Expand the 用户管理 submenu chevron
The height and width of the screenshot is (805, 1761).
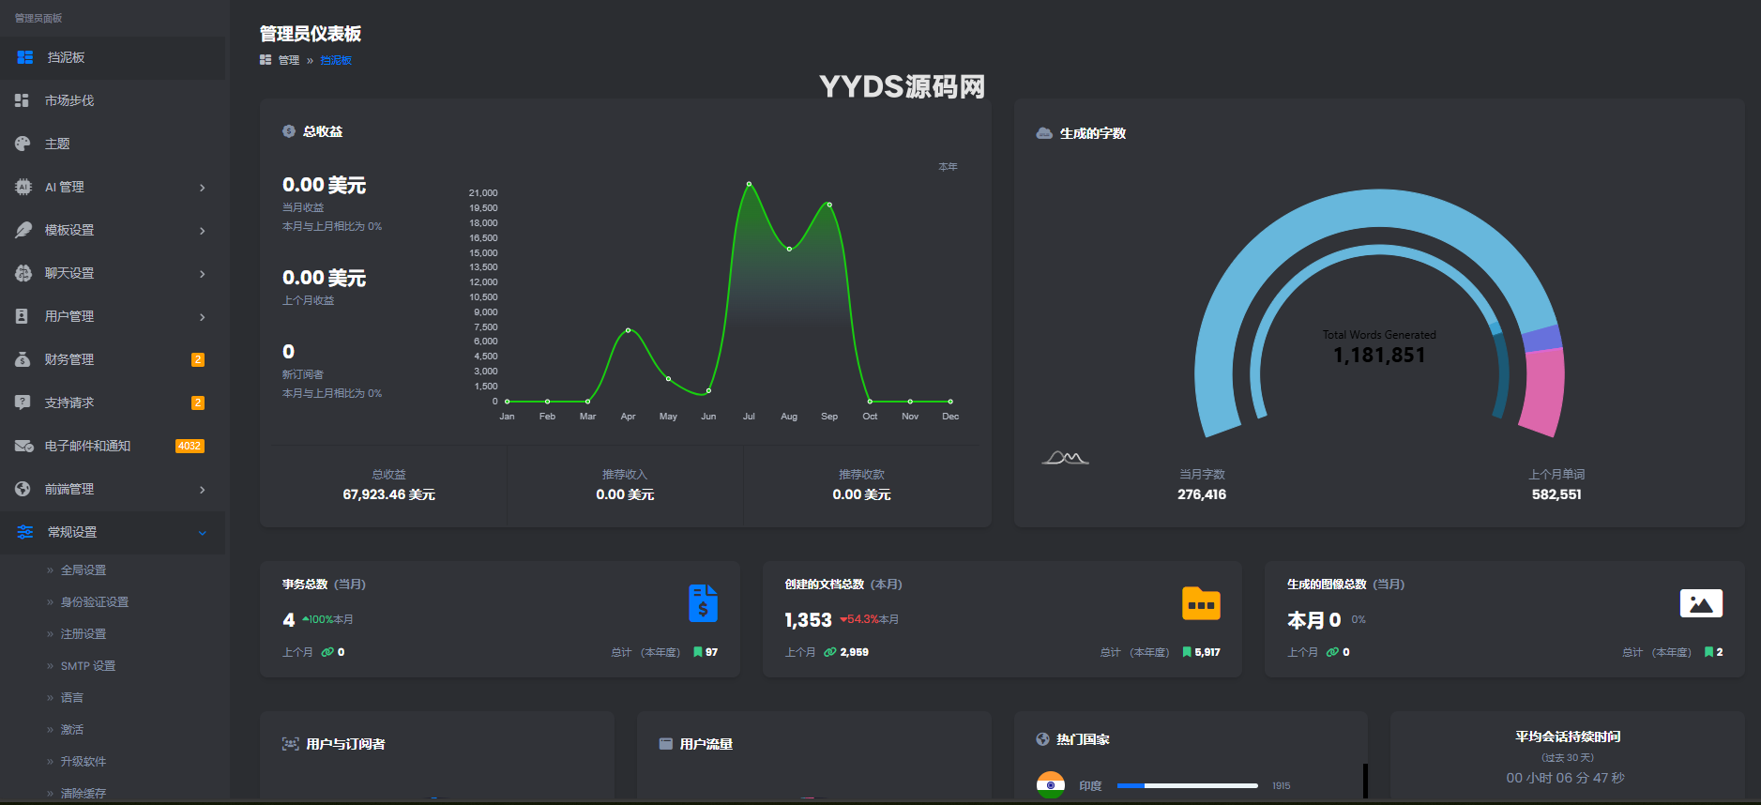(202, 317)
